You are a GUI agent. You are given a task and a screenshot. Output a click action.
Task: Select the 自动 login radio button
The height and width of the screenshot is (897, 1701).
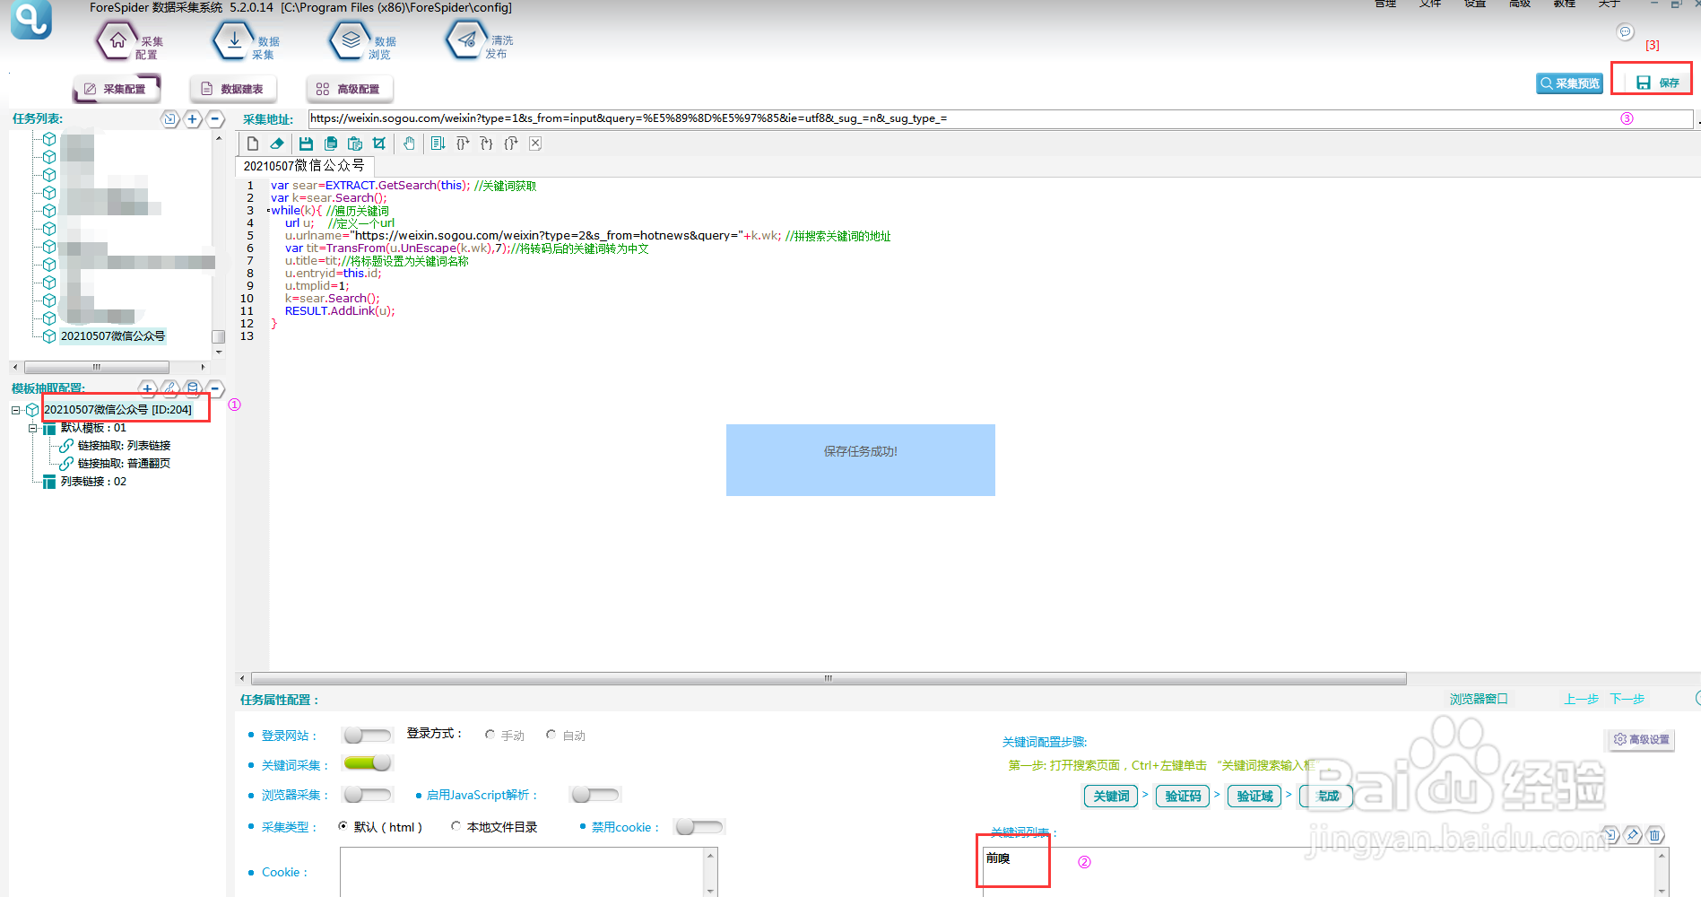(x=551, y=734)
